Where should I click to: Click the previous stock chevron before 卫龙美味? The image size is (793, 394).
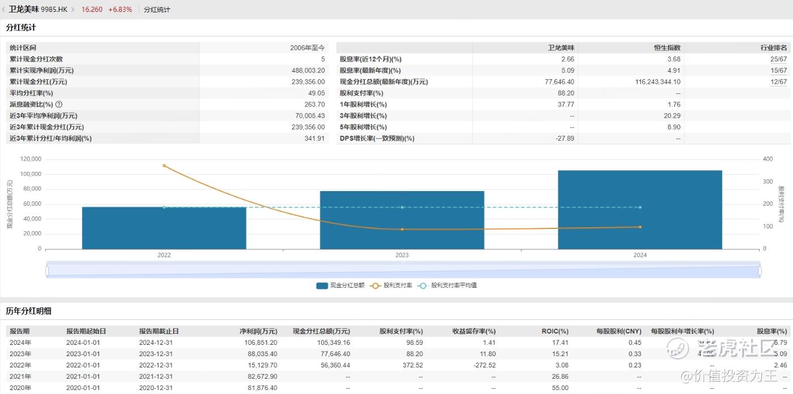point(4,10)
